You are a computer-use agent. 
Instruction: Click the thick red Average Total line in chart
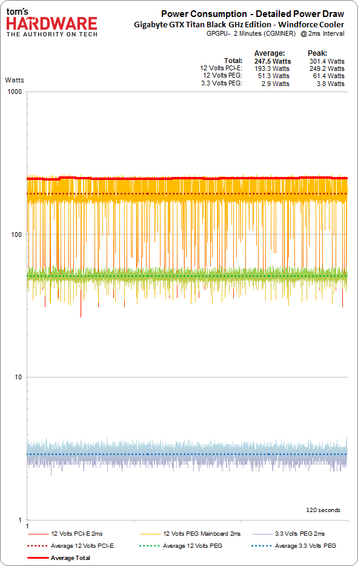(187, 178)
